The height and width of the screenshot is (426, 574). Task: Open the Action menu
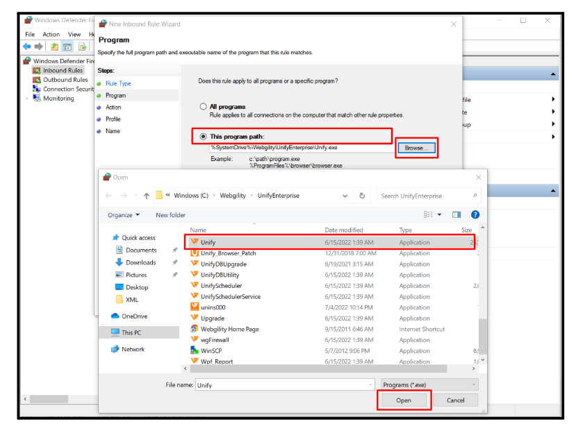point(51,34)
